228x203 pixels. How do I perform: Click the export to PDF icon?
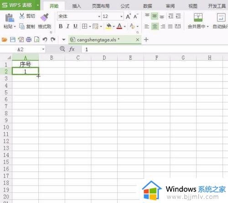pyautogui.click(x=21, y=40)
